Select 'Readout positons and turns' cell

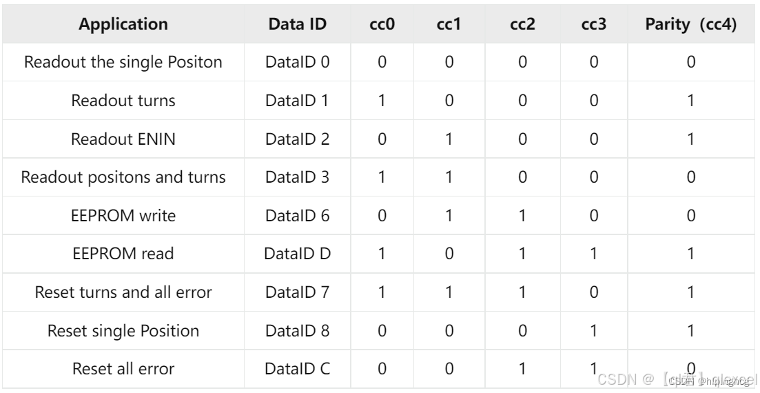point(123,177)
